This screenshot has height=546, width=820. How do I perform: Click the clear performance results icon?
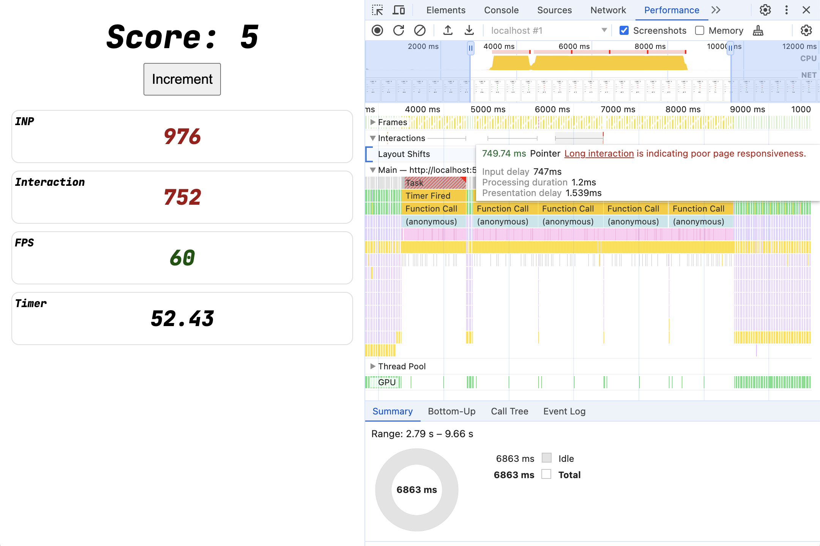point(420,30)
